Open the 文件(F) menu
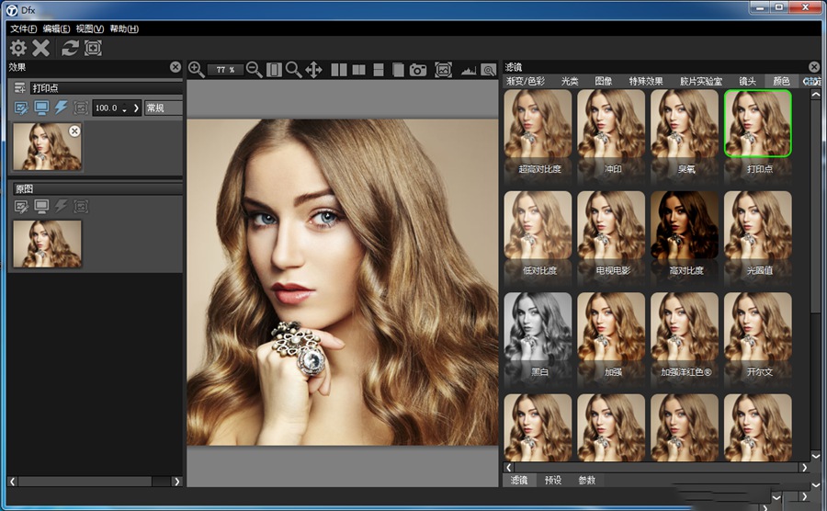827x511 pixels. pos(24,28)
